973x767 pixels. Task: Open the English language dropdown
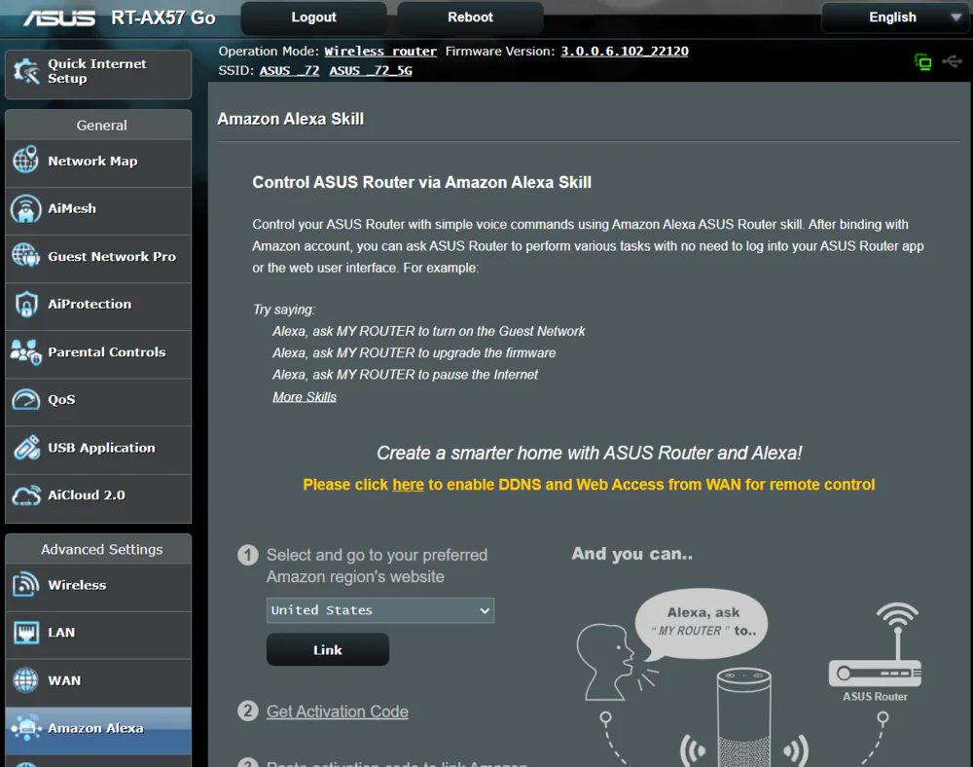point(894,18)
